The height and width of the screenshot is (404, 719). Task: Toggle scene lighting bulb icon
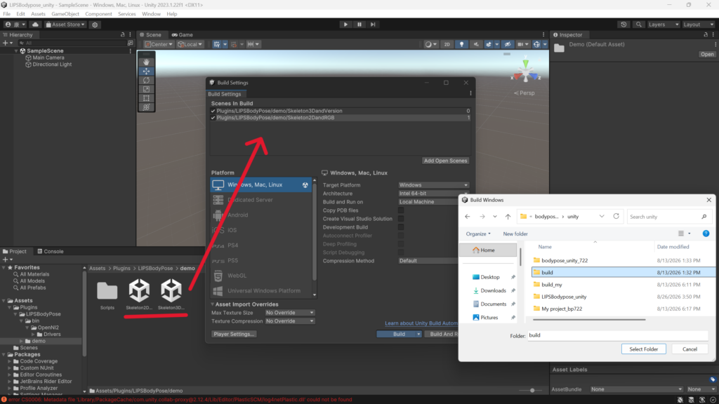[462, 44]
